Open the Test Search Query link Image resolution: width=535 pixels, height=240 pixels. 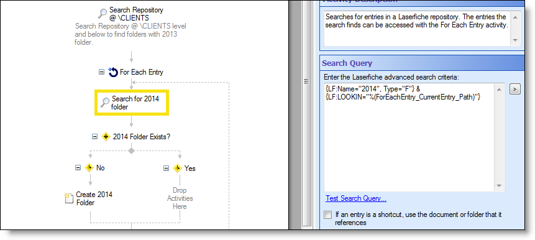coord(356,198)
